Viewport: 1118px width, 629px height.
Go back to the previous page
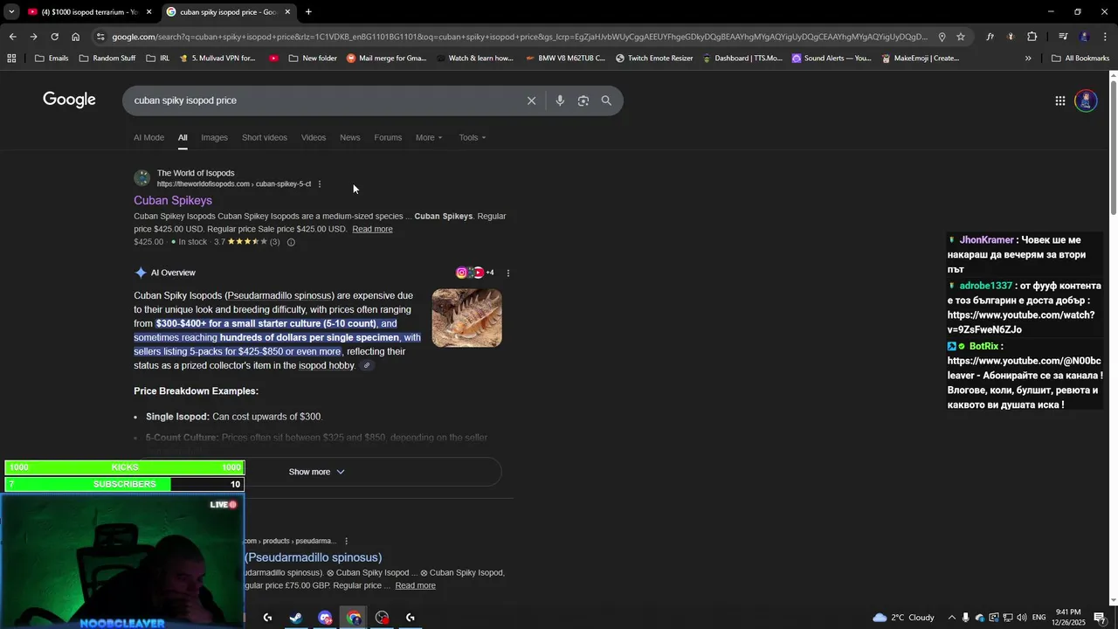pos(12,37)
